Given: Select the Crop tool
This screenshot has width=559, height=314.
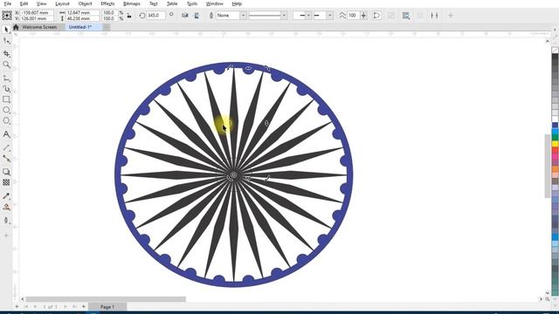Looking at the screenshot, I should point(6,53).
